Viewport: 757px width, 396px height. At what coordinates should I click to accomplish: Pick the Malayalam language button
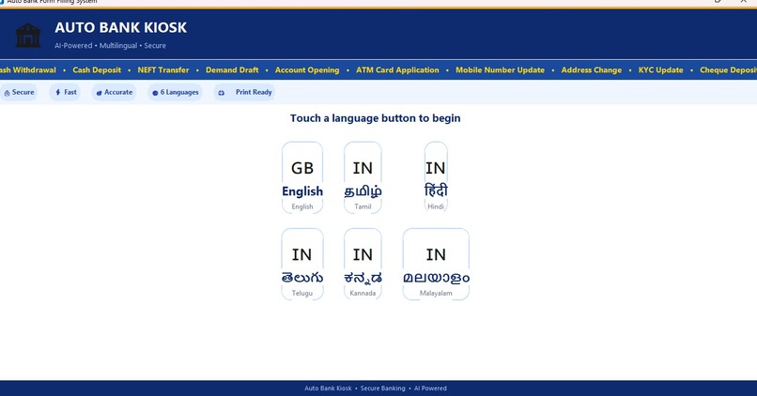pos(436,265)
